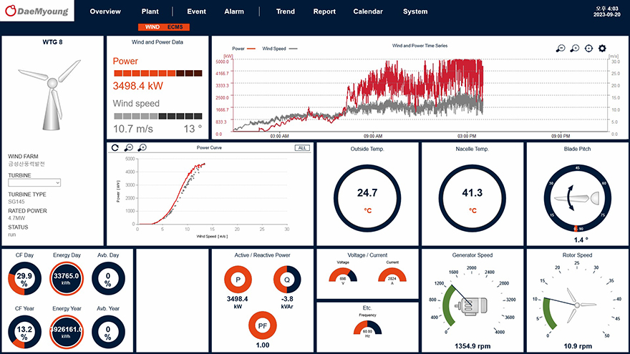Image resolution: width=630 pixels, height=354 pixels.
Task: Click the Frequency half gauge
Action: click(x=367, y=328)
